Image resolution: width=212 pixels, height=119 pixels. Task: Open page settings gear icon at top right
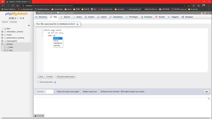click(x=205, y=13)
